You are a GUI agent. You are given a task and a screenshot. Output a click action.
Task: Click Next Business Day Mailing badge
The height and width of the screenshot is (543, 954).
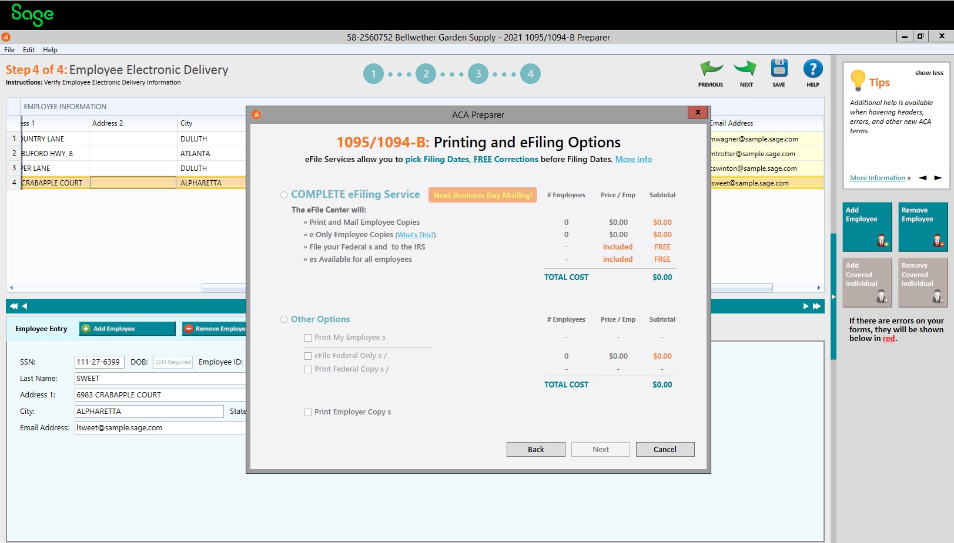pos(483,195)
